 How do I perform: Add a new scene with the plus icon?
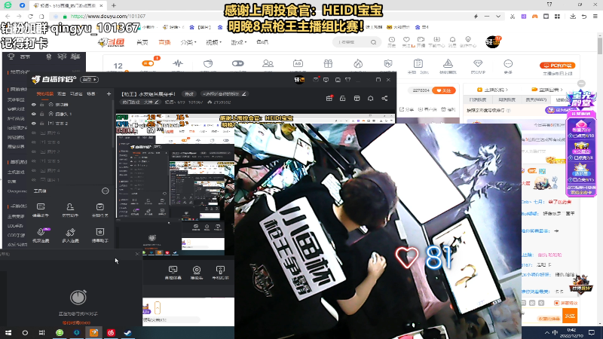109,93
